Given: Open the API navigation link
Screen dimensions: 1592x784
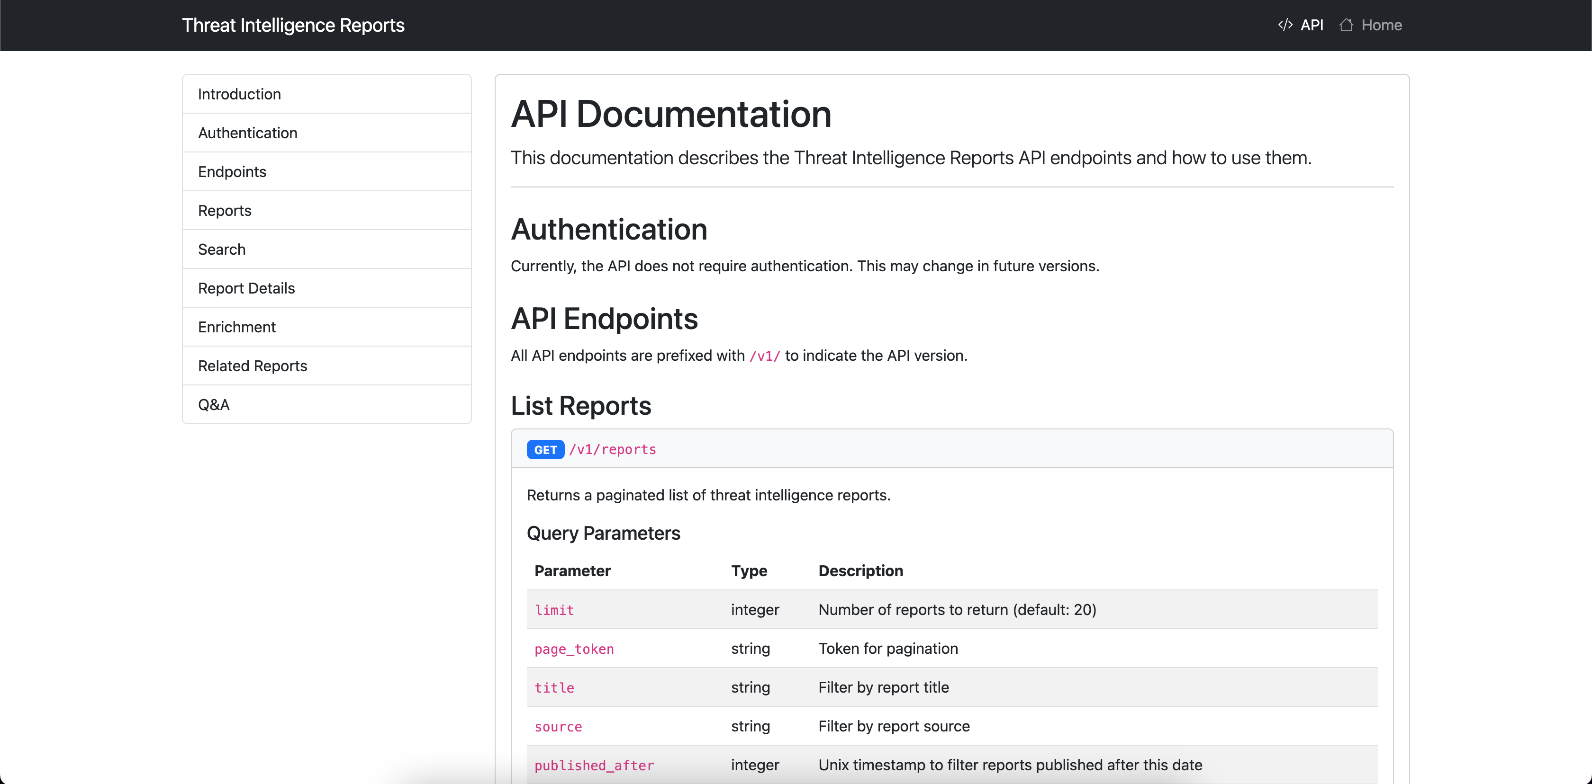Looking at the screenshot, I should pos(1312,25).
